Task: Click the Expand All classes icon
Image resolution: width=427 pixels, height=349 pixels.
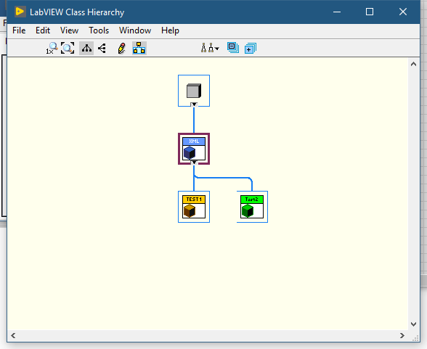Action: tap(251, 49)
